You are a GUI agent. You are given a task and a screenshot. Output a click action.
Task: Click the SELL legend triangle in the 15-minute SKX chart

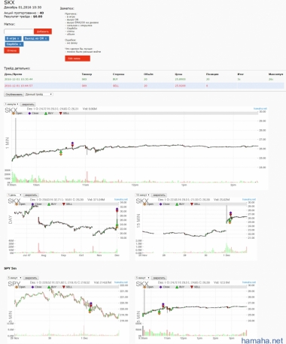pos(192,204)
